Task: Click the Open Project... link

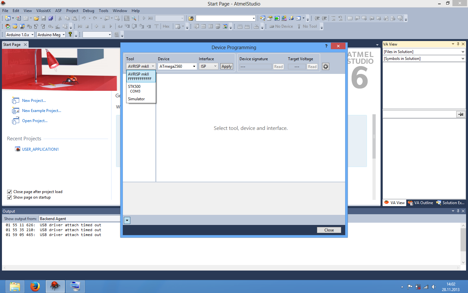Action: (x=35, y=121)
